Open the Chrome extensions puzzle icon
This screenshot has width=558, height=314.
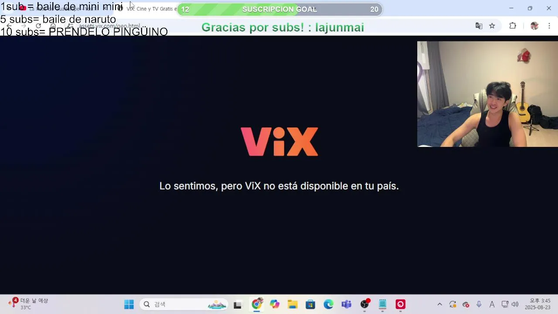(513, 26)
